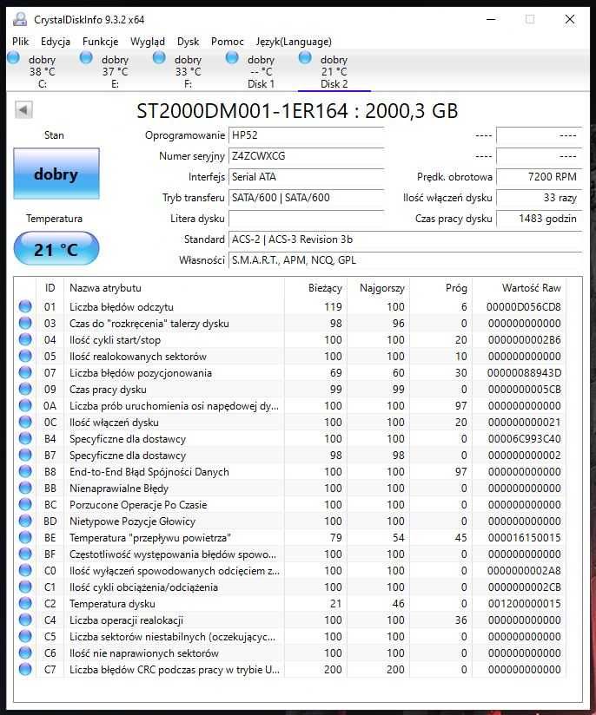Click the status orb for attribute B7
596x715 pixels.
(25, 455)
